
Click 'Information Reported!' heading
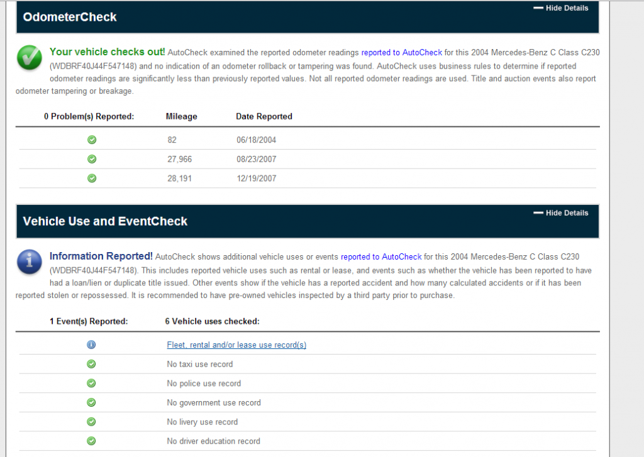click(x=101, y=256)
